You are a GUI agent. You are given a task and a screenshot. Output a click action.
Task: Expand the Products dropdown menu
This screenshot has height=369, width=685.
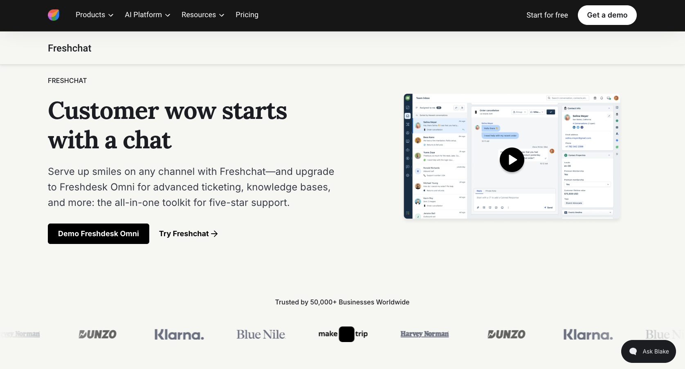click(x=94, y=15)
